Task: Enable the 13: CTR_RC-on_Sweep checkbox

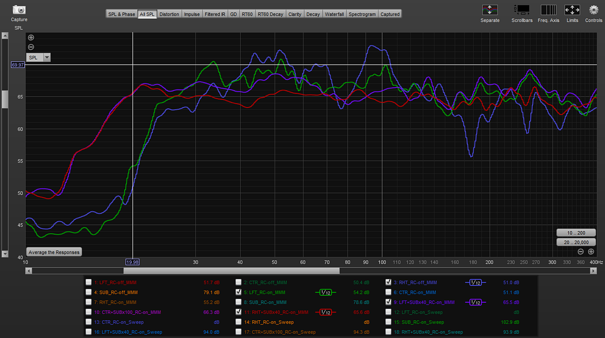Action: click(88, 322)
